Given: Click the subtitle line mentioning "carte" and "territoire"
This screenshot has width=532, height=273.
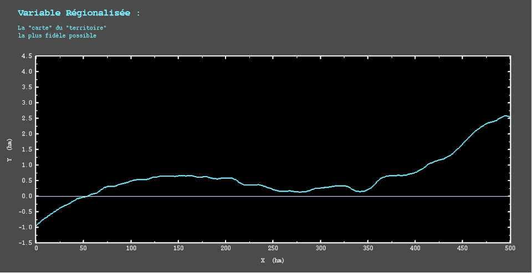Looking at the screenshot, I should pos(62,27).
